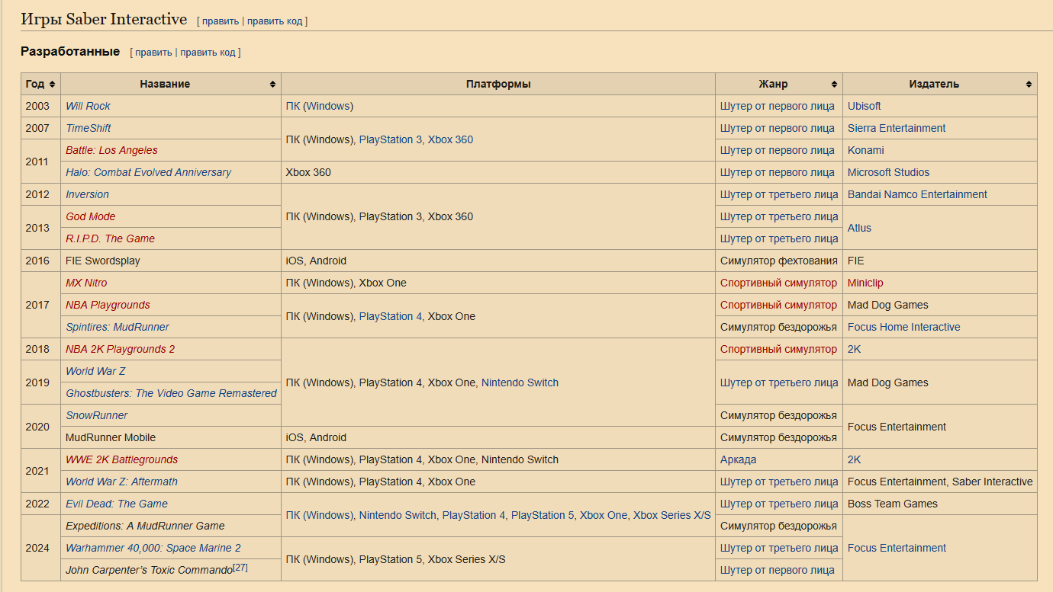Open the Will Rock game link
Image resolution: width=1053 pixels, height=592 pixels.
pos(88,106)
